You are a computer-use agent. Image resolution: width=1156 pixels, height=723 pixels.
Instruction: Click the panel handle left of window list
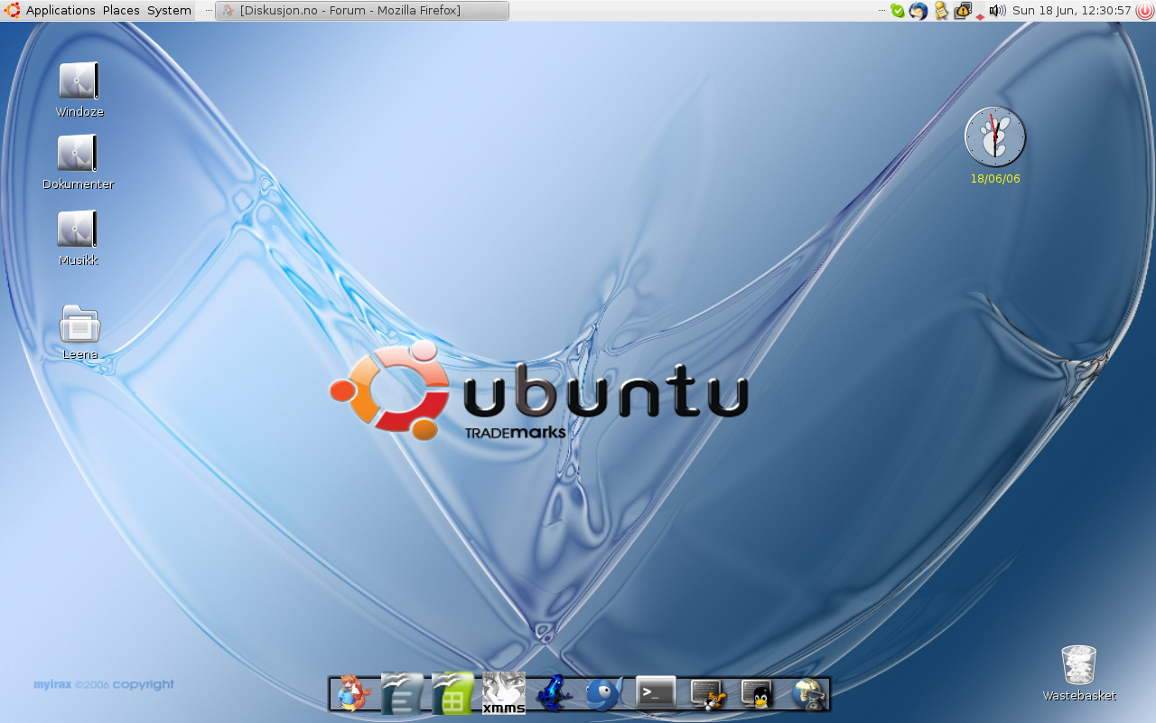pos(209,11)
